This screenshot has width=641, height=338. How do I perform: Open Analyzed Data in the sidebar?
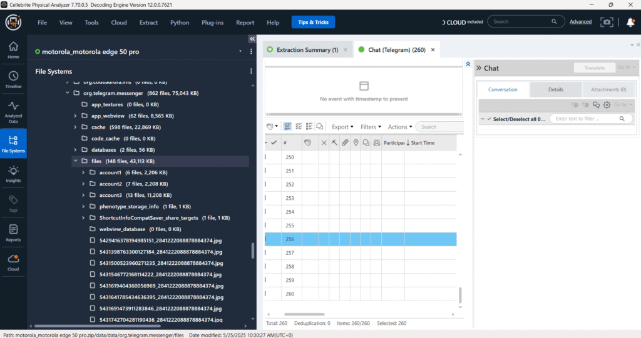(x=13, y=112)
